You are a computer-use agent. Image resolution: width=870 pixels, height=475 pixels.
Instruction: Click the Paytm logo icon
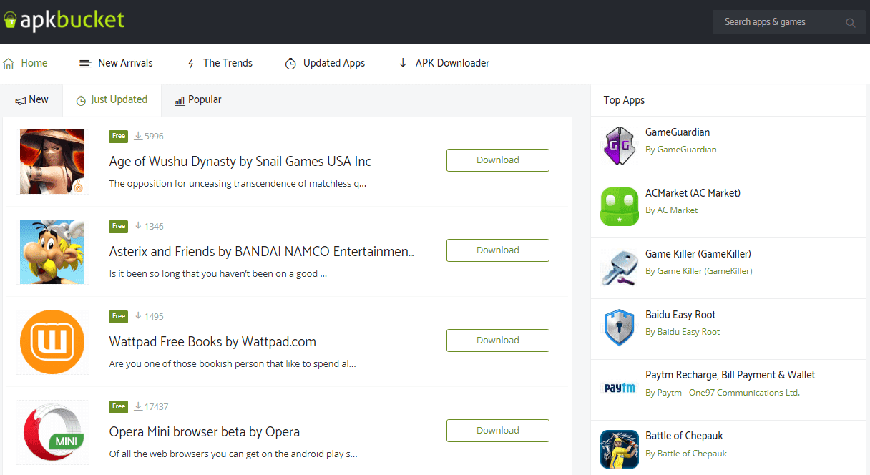pos(620,388)
